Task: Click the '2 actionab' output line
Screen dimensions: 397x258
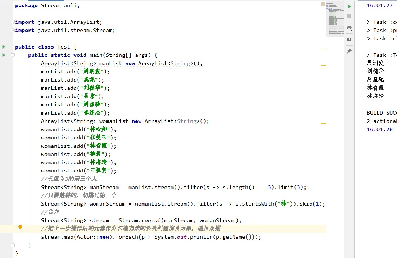Action: click(x=382, y=121)
